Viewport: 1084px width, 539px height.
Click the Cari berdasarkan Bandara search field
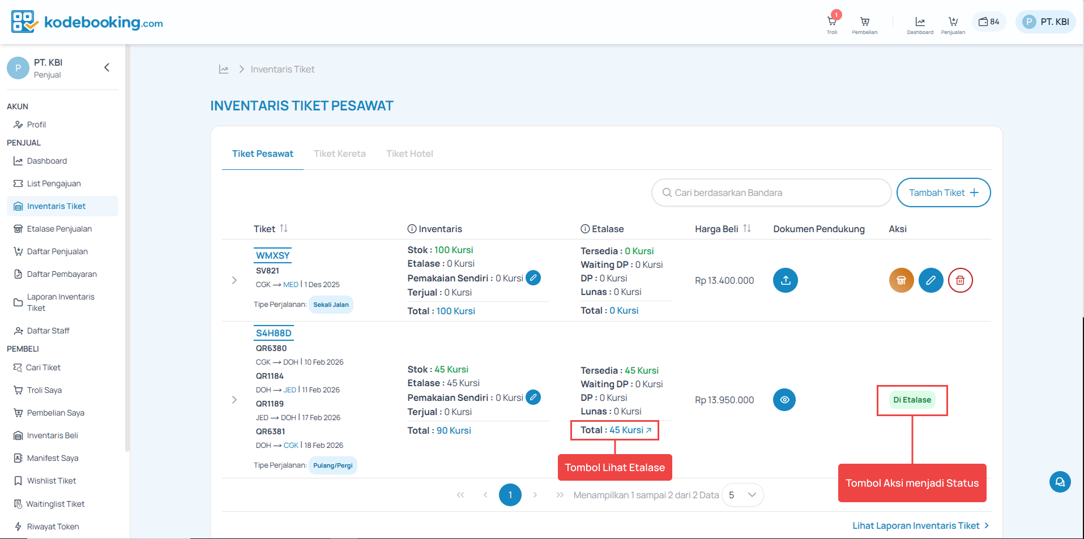click(x=770, y=192)
